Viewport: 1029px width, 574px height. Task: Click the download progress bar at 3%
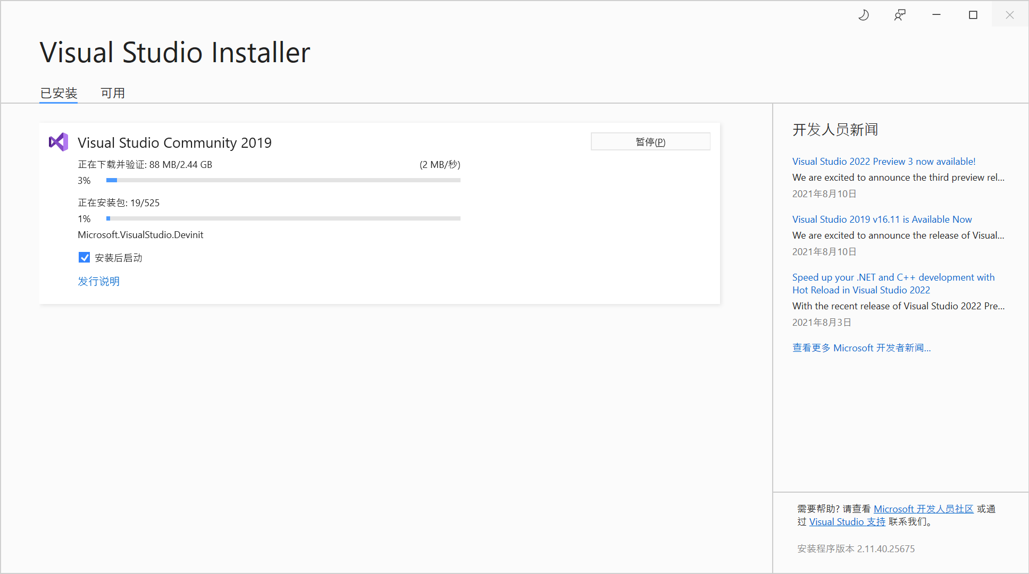pyautogui.click(x=283, y=180)
